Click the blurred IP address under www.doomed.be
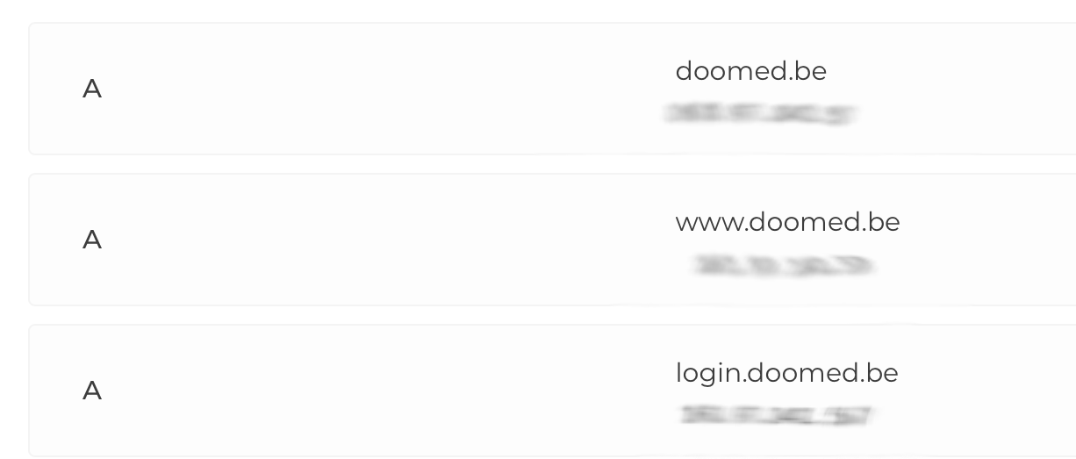The width and height of the screenshot is (1076, 459). [783, 264]
